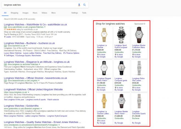This screenshot has height=129, width=181.
Task: Open Official Stockist beaverbrooks.co.uk result
Action: [x=35, y=78]
